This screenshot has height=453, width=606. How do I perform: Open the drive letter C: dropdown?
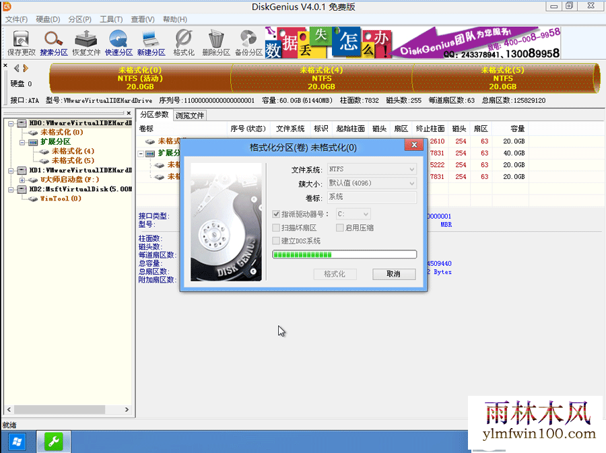[366, 213]
